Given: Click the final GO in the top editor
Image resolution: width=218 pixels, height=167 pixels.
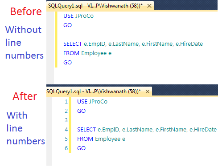Looking at the screenshot, I should tap(67, 63).
